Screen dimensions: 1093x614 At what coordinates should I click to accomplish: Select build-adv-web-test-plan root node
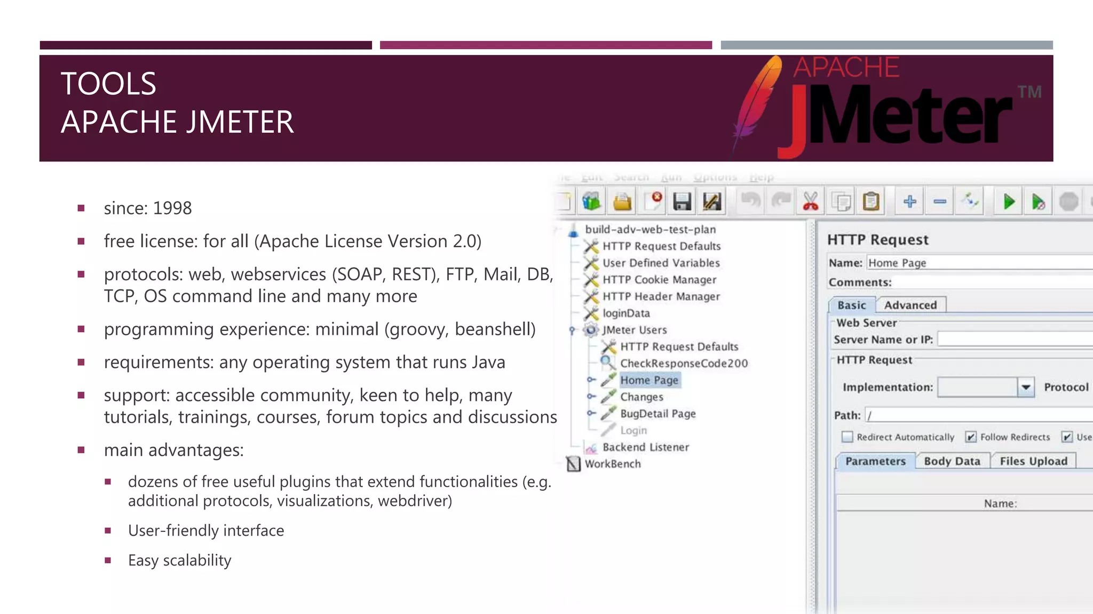click(650, 229)
